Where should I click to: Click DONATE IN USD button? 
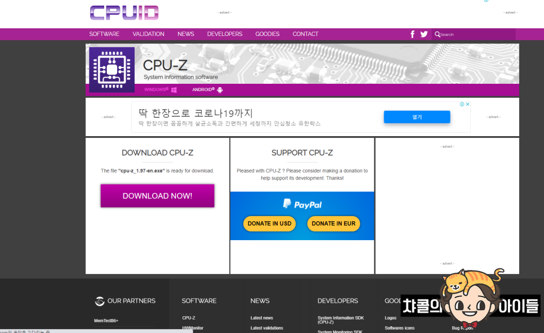270,223
